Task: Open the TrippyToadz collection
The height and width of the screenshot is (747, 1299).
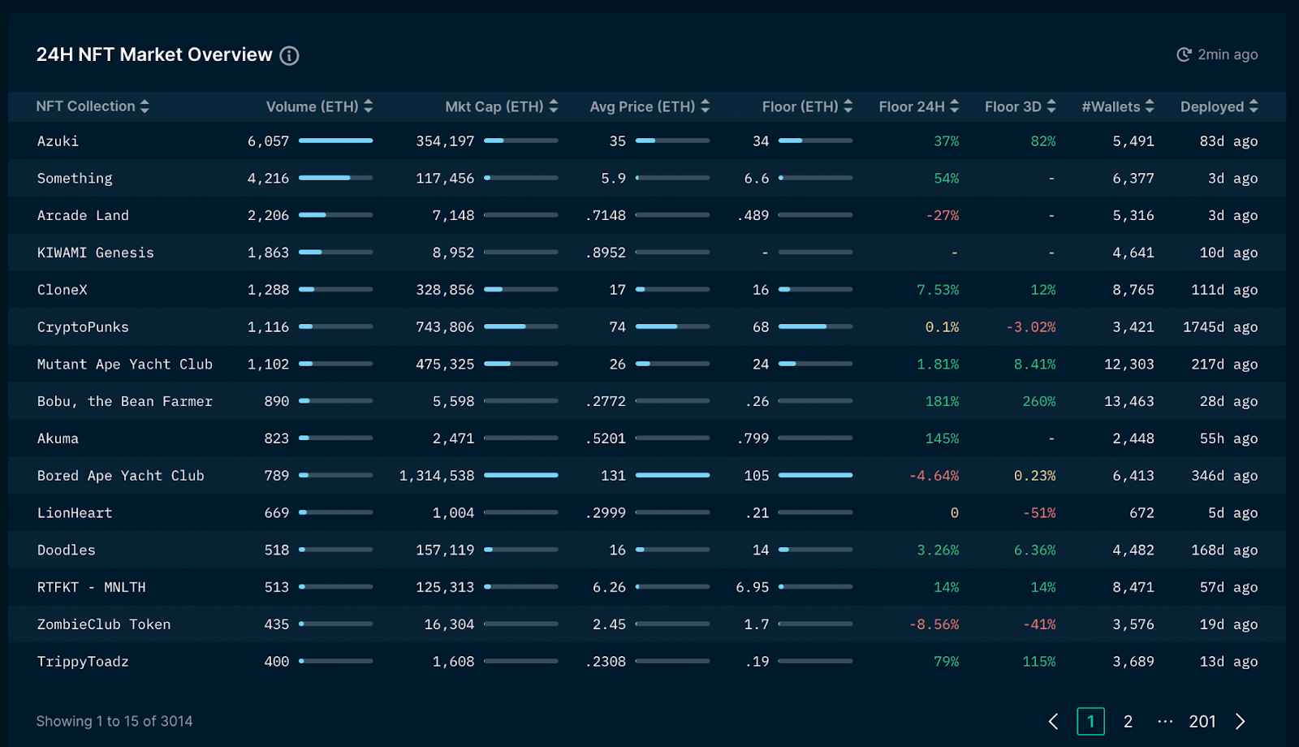Action: pos(83,662)
